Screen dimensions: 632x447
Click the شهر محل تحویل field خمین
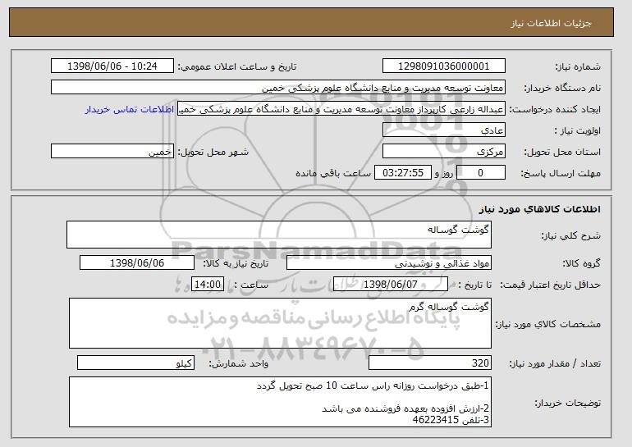[112, 152]
